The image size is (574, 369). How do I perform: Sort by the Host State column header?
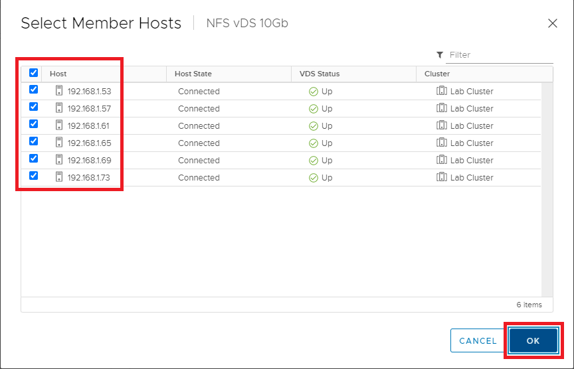click(193, 74)
